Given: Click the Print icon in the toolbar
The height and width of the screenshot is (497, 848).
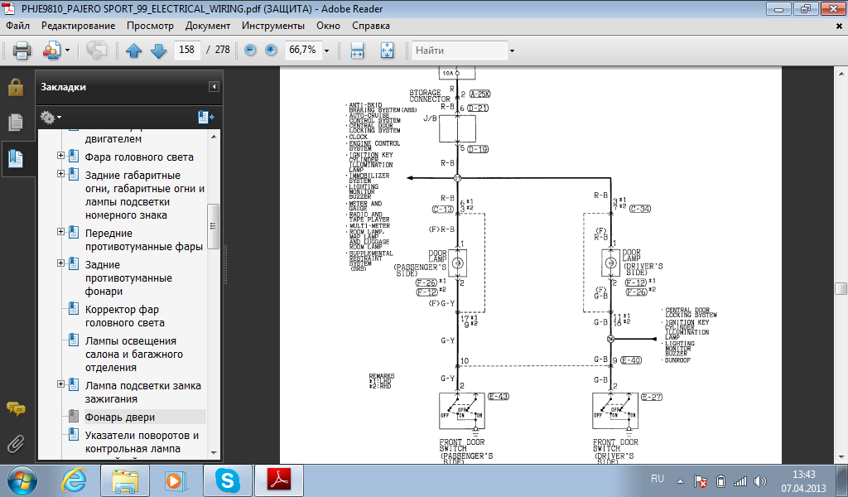Looking at the screenshot, I should [22, 51].
